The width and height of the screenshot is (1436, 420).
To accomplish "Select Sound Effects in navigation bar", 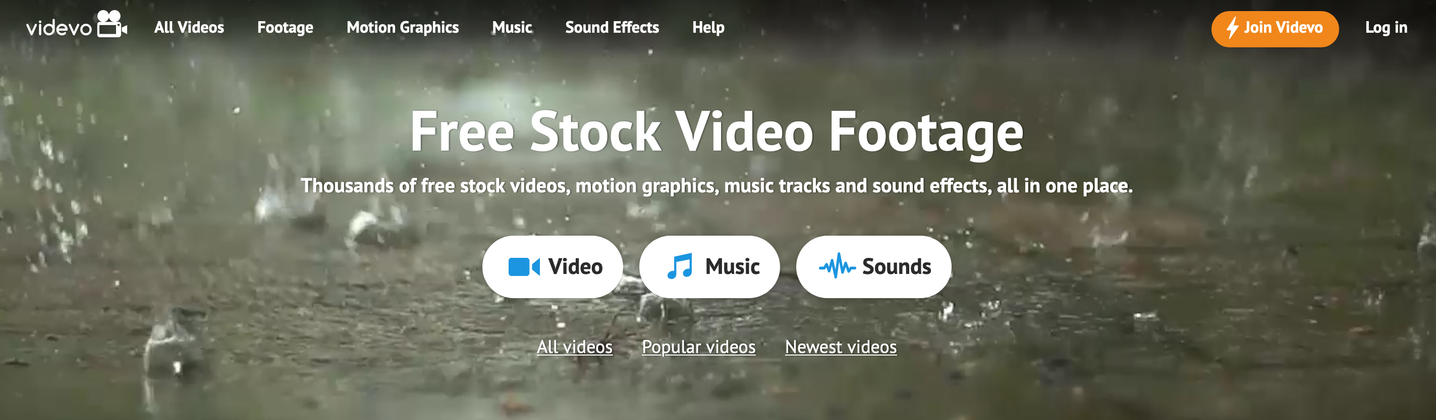I will (x=612, y=27).
